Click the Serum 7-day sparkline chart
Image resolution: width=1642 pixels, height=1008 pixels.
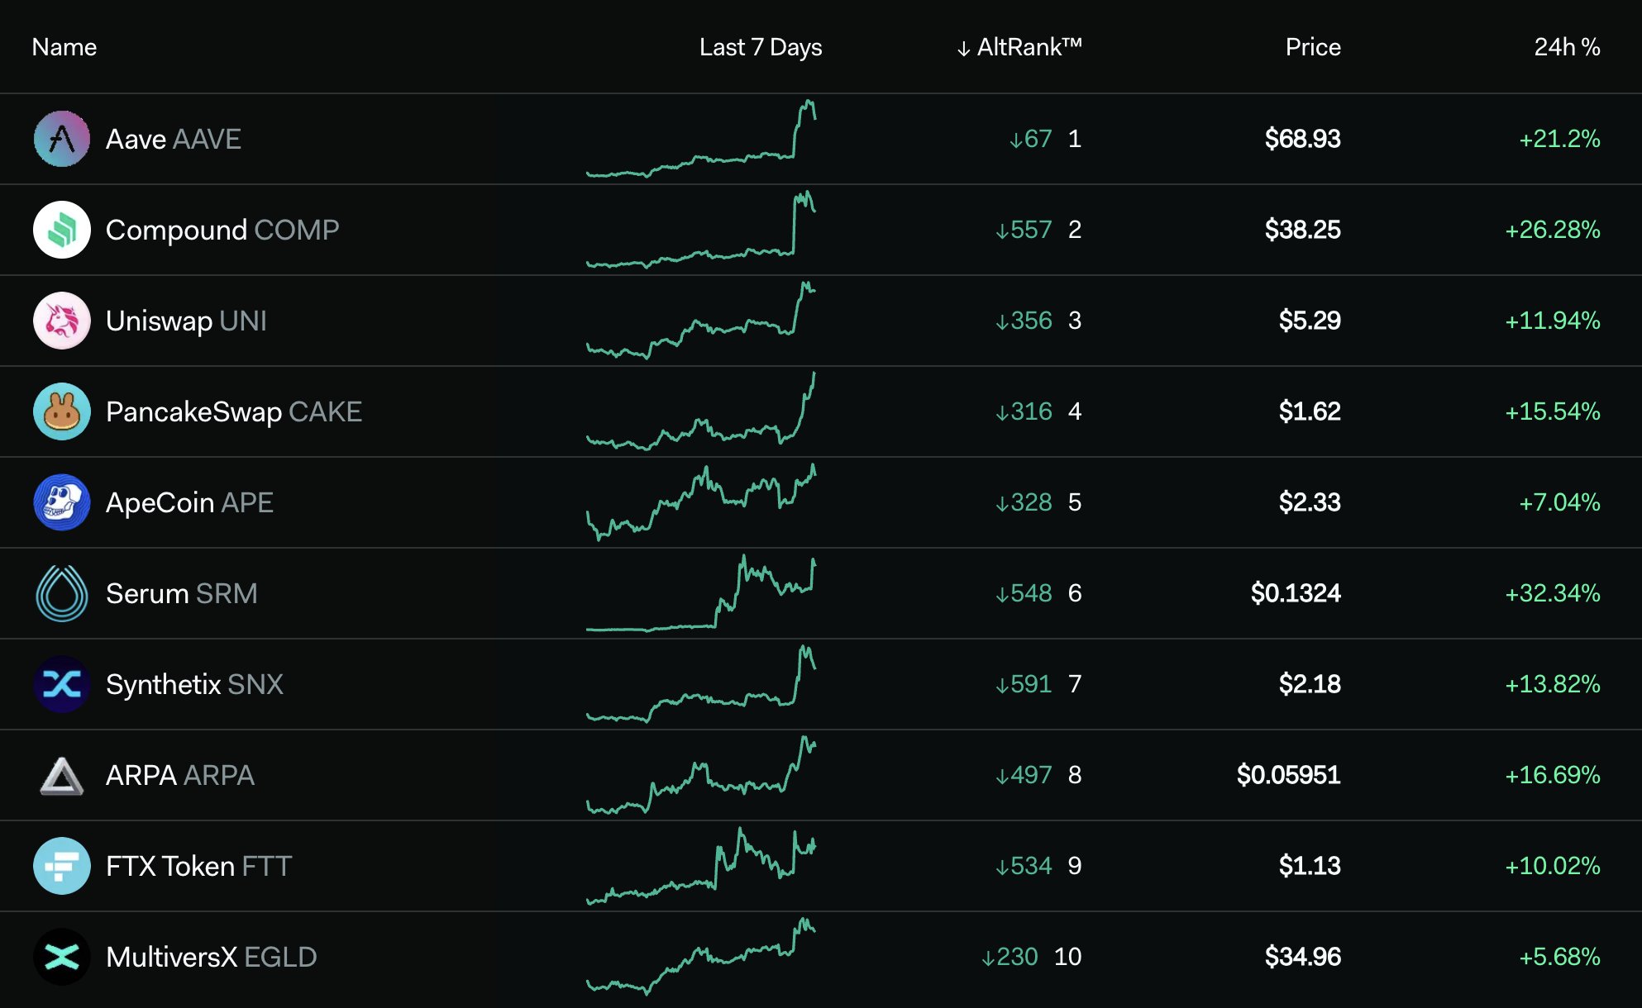pyautogui.click(x=701, y=593)
